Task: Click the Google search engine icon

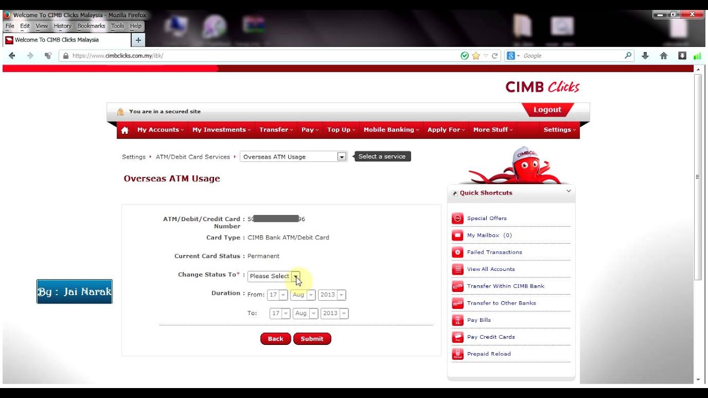Action: (x=511, y=56)
